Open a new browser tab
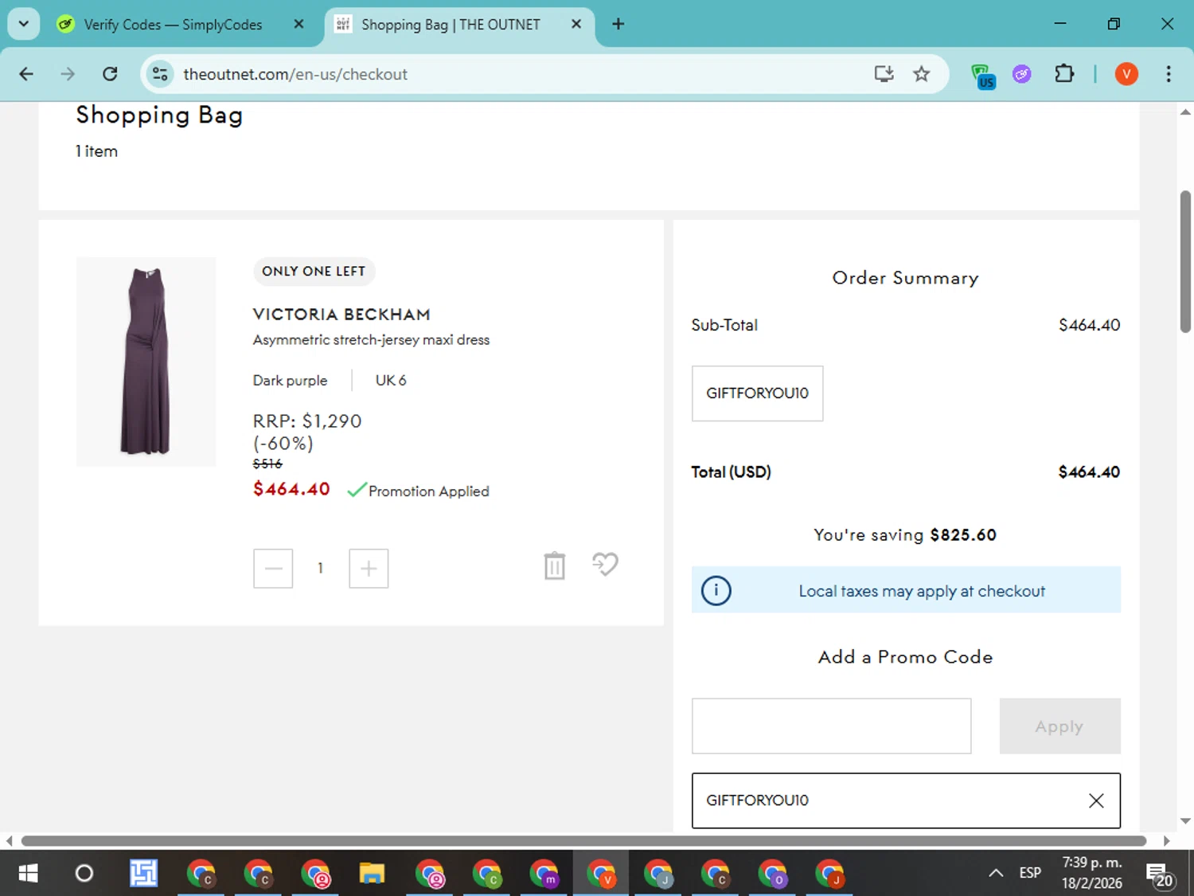Viewport: 1194px width, 896px height. (x=618, y=24)
